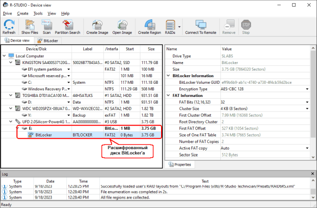Viewport: 317px width, 208px height.
Task: Open the Drive menu
Action: click(7, 13)
